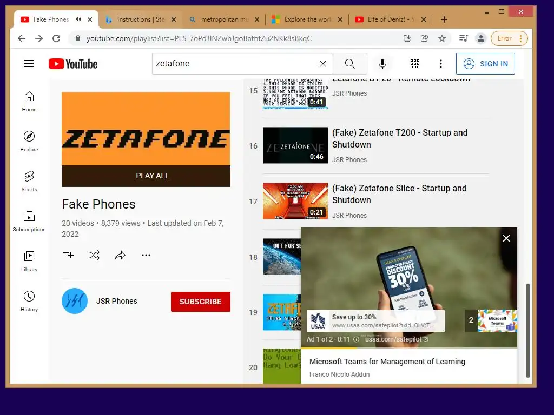Bookmark this page with star icon
The image size is (554, 415).
pos(441,38)
